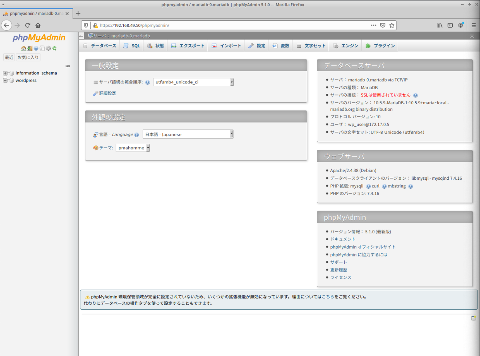Expand the information_schema database tree
The width and height of the screenshot is (480, 356).
pos(5,73)
